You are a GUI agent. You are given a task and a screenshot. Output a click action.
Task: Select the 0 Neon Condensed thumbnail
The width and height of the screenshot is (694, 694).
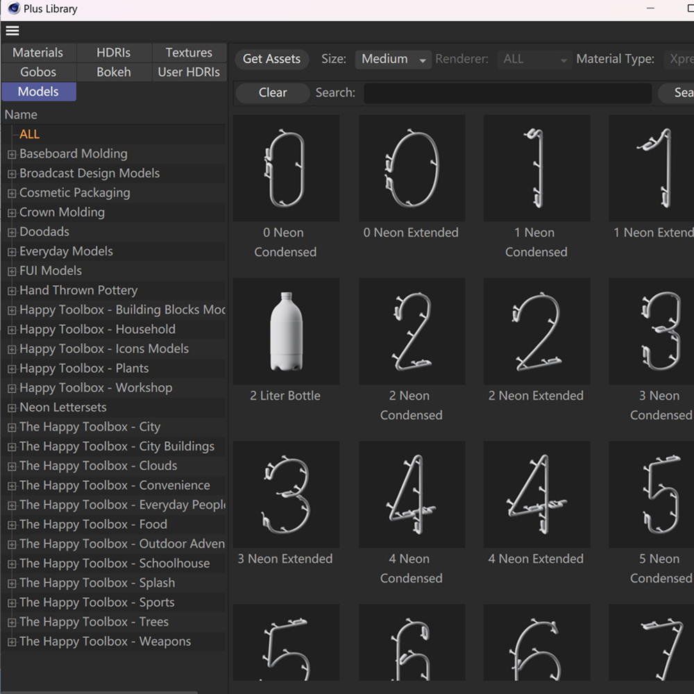point(285,169)
